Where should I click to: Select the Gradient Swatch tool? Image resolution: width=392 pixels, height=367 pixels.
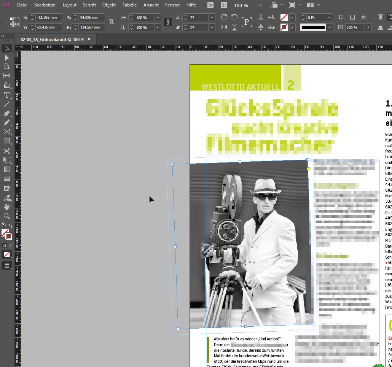[x=7, y=169]
